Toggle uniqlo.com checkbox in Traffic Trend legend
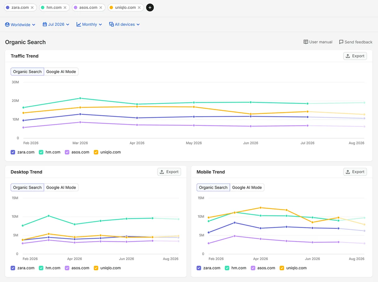Viewport: 378px width, 282px height. [x=96, y=152]
